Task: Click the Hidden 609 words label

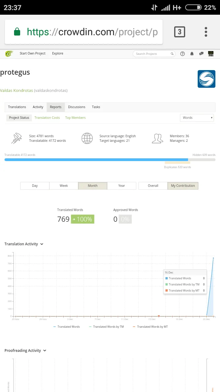Action: 204,155
